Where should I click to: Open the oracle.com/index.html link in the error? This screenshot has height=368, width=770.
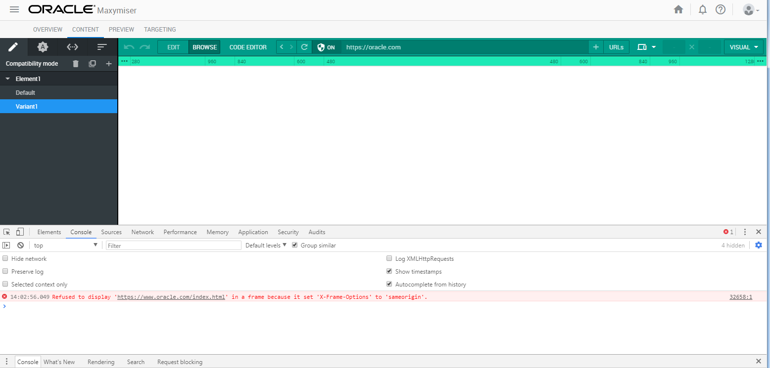(172, 297)
